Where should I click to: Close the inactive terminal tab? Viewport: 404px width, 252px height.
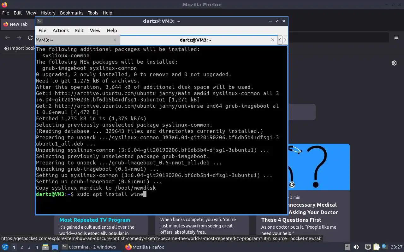tap(115, 40)
